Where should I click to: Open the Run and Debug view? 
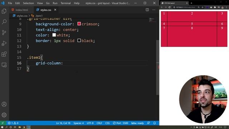coord(4,43)
